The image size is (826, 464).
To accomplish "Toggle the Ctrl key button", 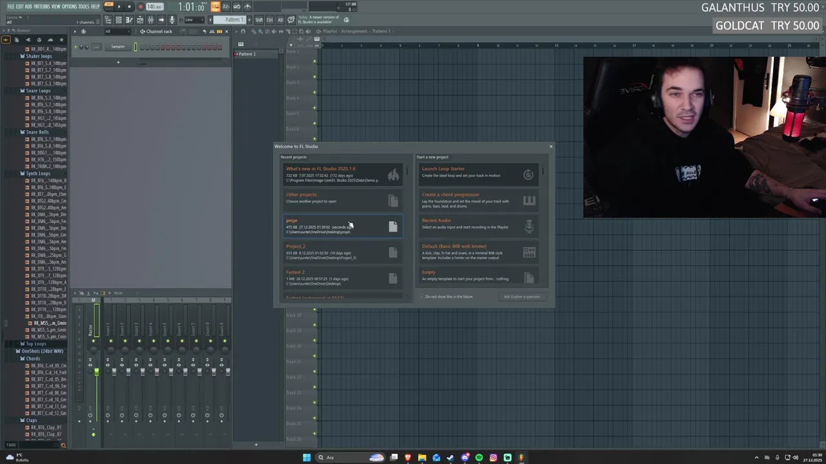I will [x=270, y=20].
